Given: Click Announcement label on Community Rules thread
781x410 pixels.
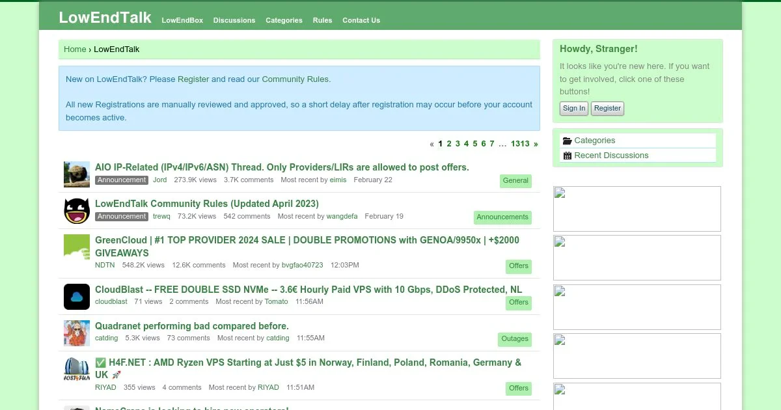Looking at the screenshot, I should [122, 217].
